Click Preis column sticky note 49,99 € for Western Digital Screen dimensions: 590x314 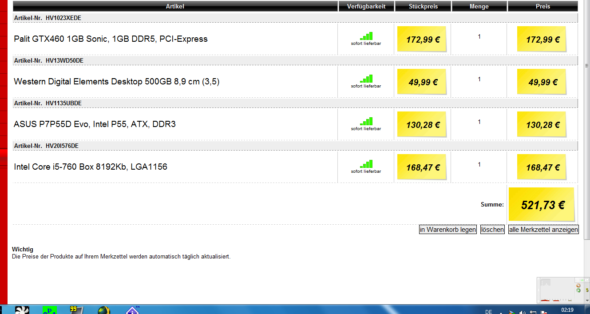[542, 82]
